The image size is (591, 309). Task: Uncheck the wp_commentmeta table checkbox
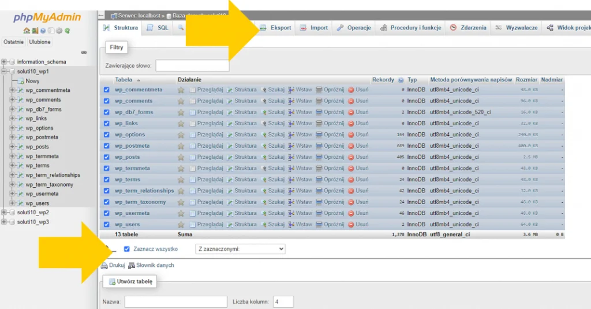[107, 90]
